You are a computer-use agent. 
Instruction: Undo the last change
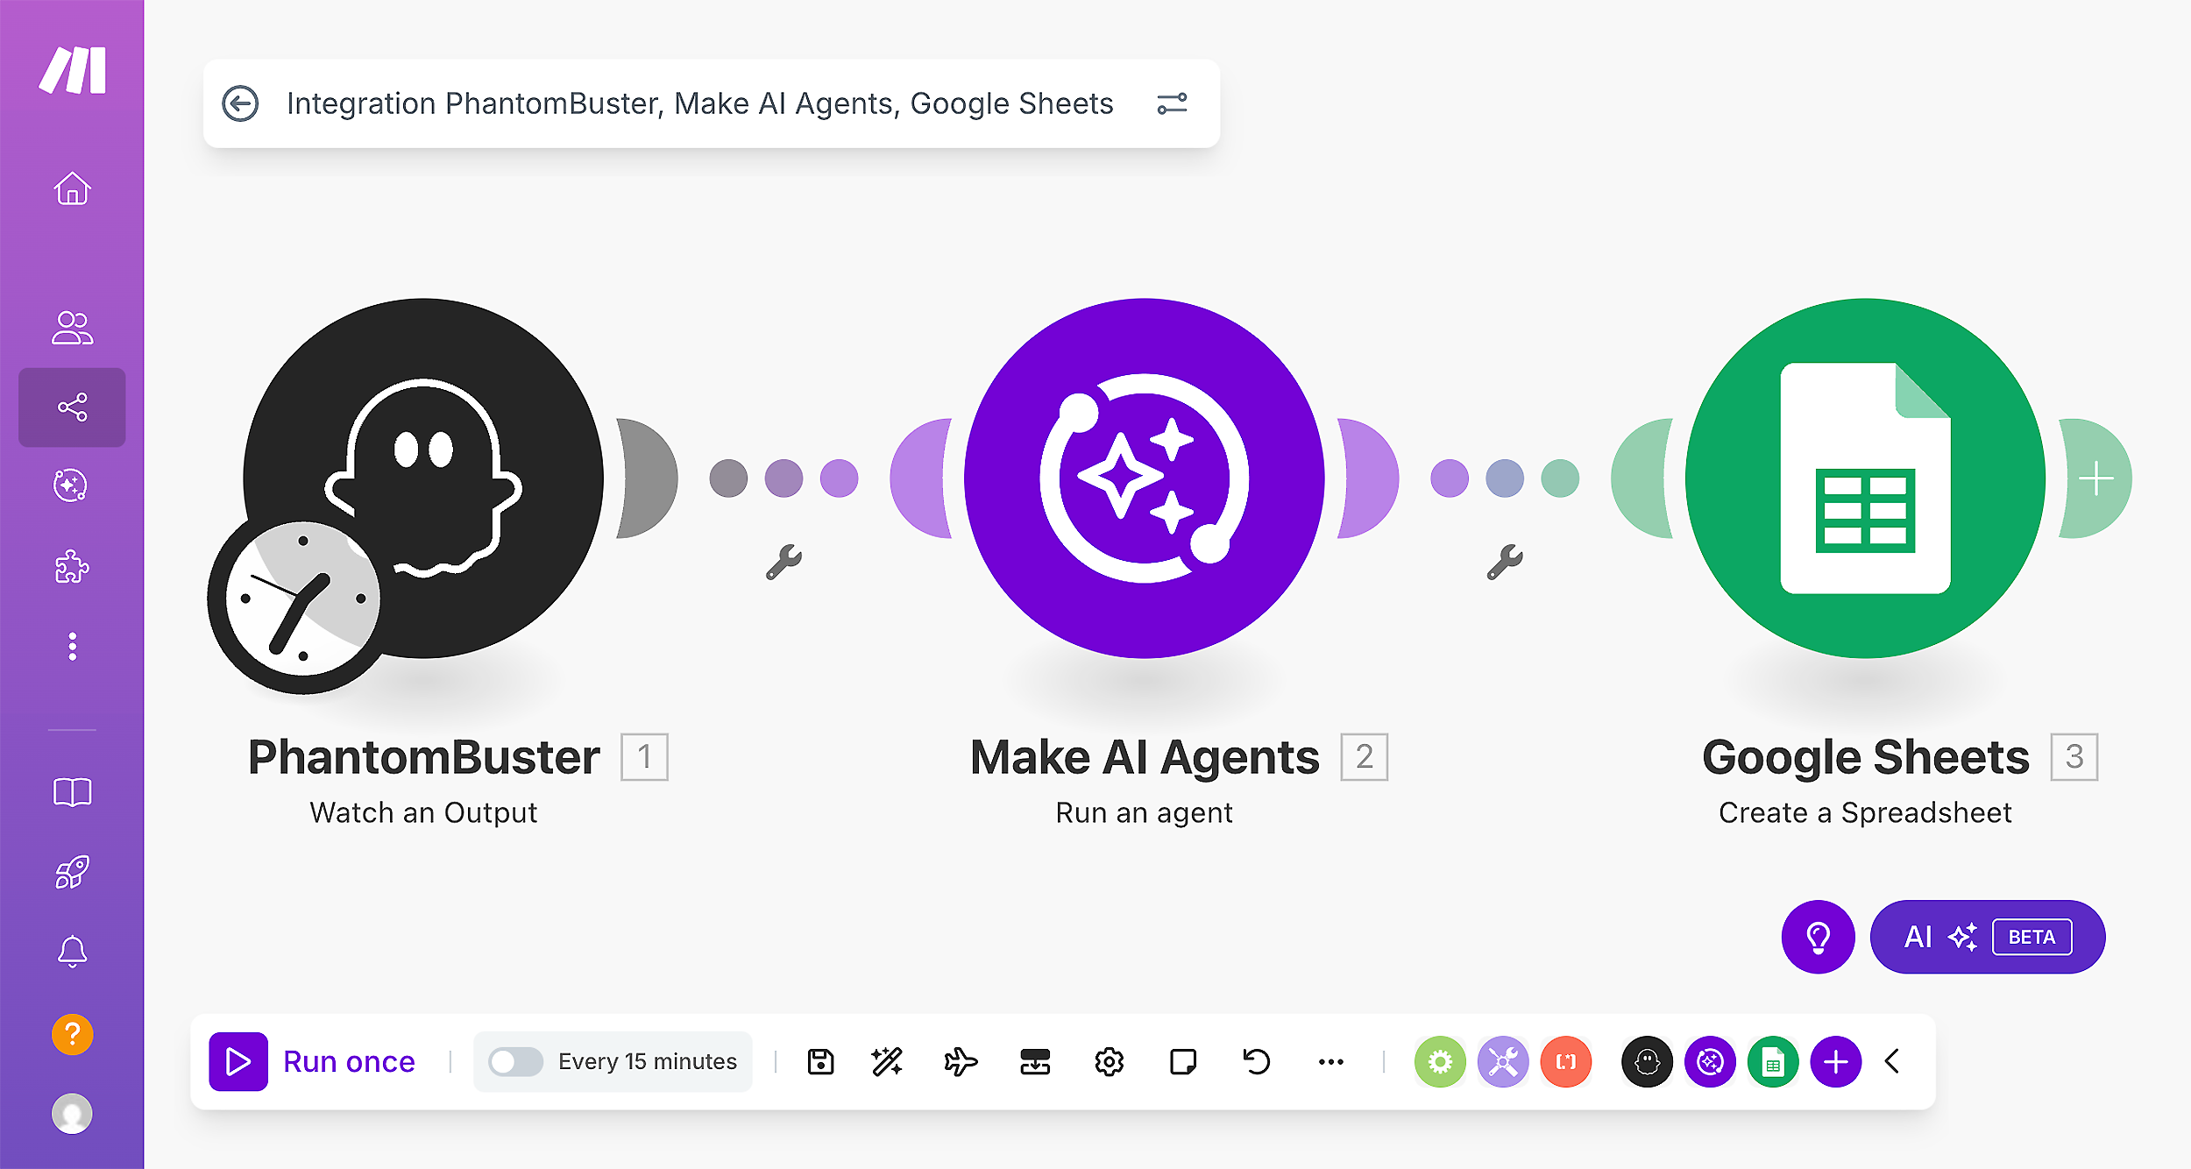point(1256,1061)
